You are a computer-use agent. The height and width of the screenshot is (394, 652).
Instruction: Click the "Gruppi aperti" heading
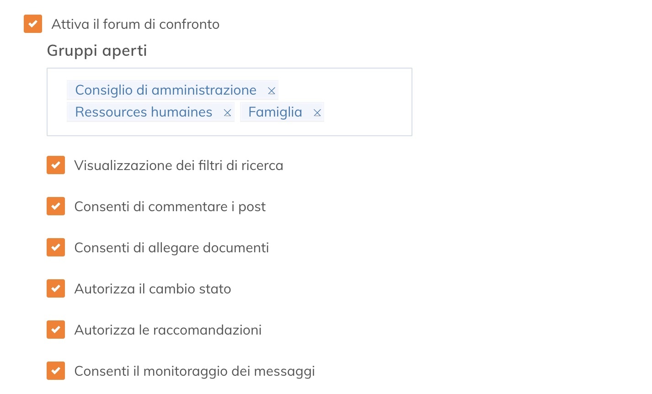(x=96, y=50)
